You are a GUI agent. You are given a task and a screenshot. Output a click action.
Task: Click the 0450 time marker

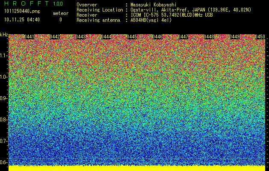click(260, 37)
